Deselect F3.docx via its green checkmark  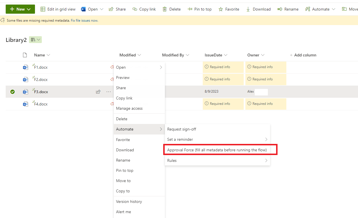pyautogui.click(x=12, y=91)
